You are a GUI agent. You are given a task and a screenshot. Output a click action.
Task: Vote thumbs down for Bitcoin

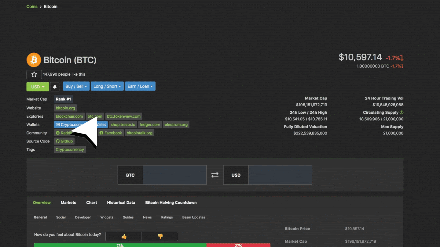160,236
